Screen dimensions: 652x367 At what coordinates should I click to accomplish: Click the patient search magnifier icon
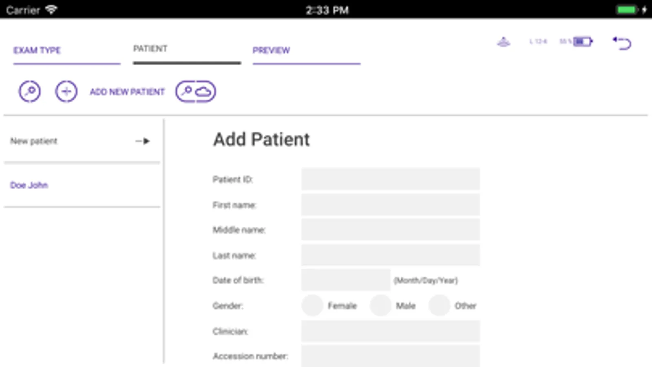[29, 91]
